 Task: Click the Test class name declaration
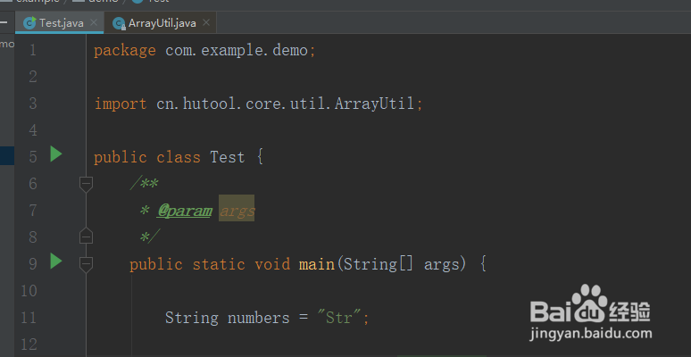[x=227, y=157]
